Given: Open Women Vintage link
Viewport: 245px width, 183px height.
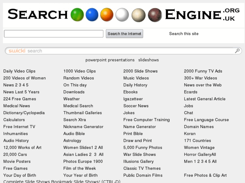Looking at the screenshot, I should (199, 147).
